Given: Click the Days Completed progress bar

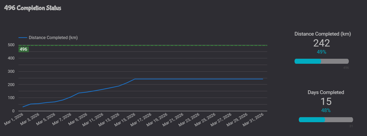Looking at the screenshot, I should (326, 120).
